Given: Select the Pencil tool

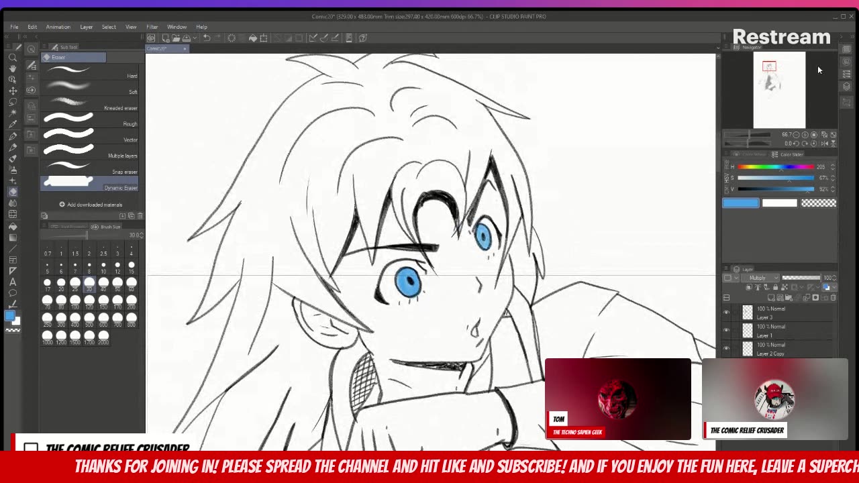Looking at the screenshot, I should pyautogui.click(x=12, y=147).
